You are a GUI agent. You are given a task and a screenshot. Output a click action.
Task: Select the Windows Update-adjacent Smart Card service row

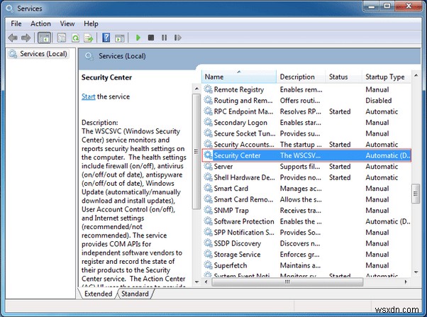click(x=231, y=189)
